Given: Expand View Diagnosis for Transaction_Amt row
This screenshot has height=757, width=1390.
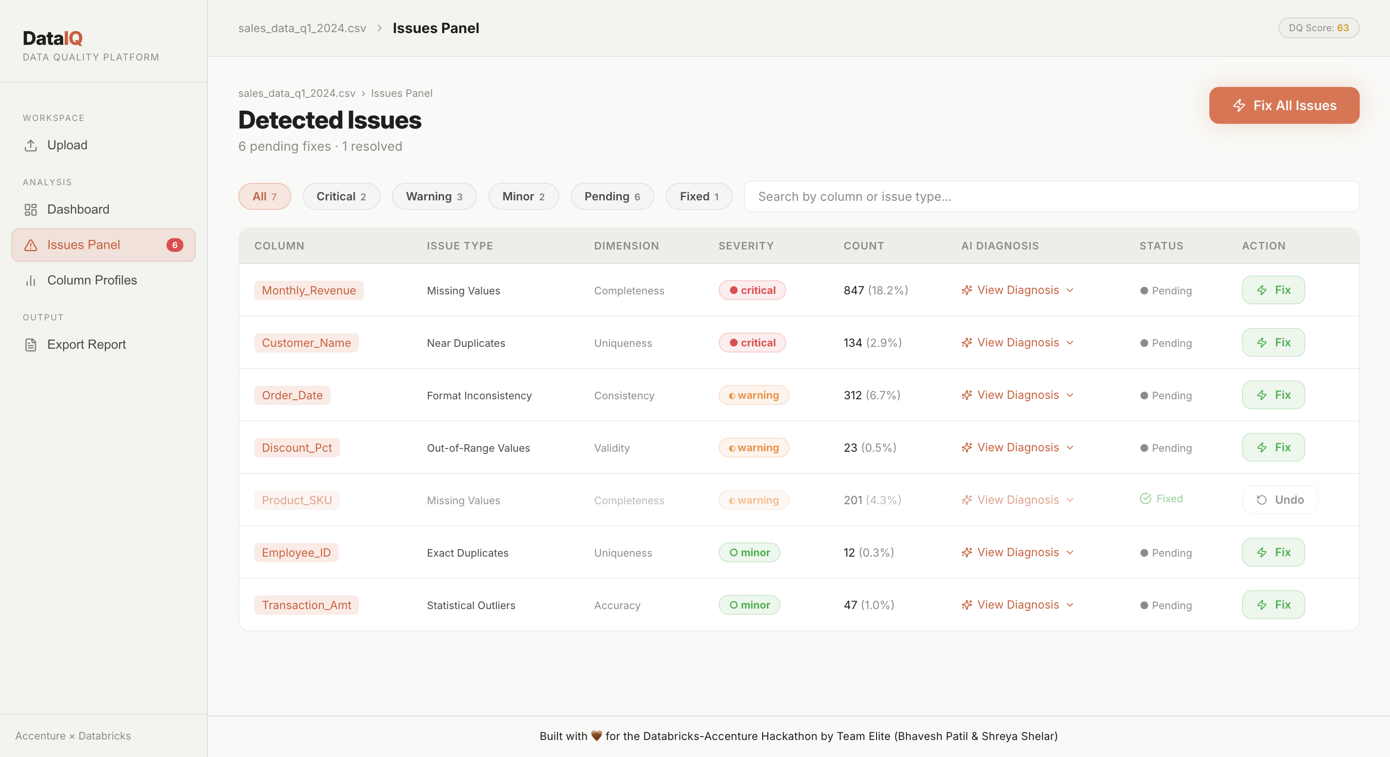Looking at the screenshot, I should [x=1017, y=605].
